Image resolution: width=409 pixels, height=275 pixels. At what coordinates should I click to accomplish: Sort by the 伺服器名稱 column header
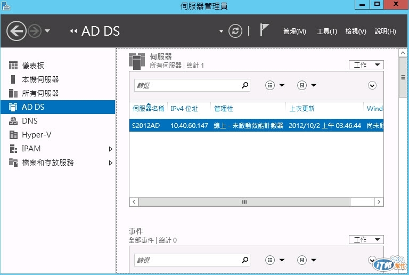(x=149, y=109)
